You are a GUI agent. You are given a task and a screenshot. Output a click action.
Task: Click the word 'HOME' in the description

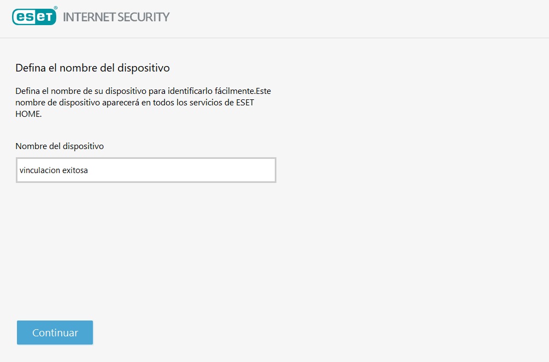click(27, 115)
